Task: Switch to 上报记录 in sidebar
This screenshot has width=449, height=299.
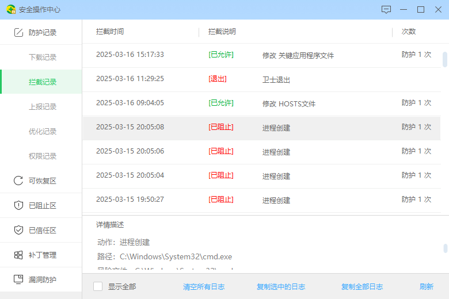Action: tap(43, 107)
